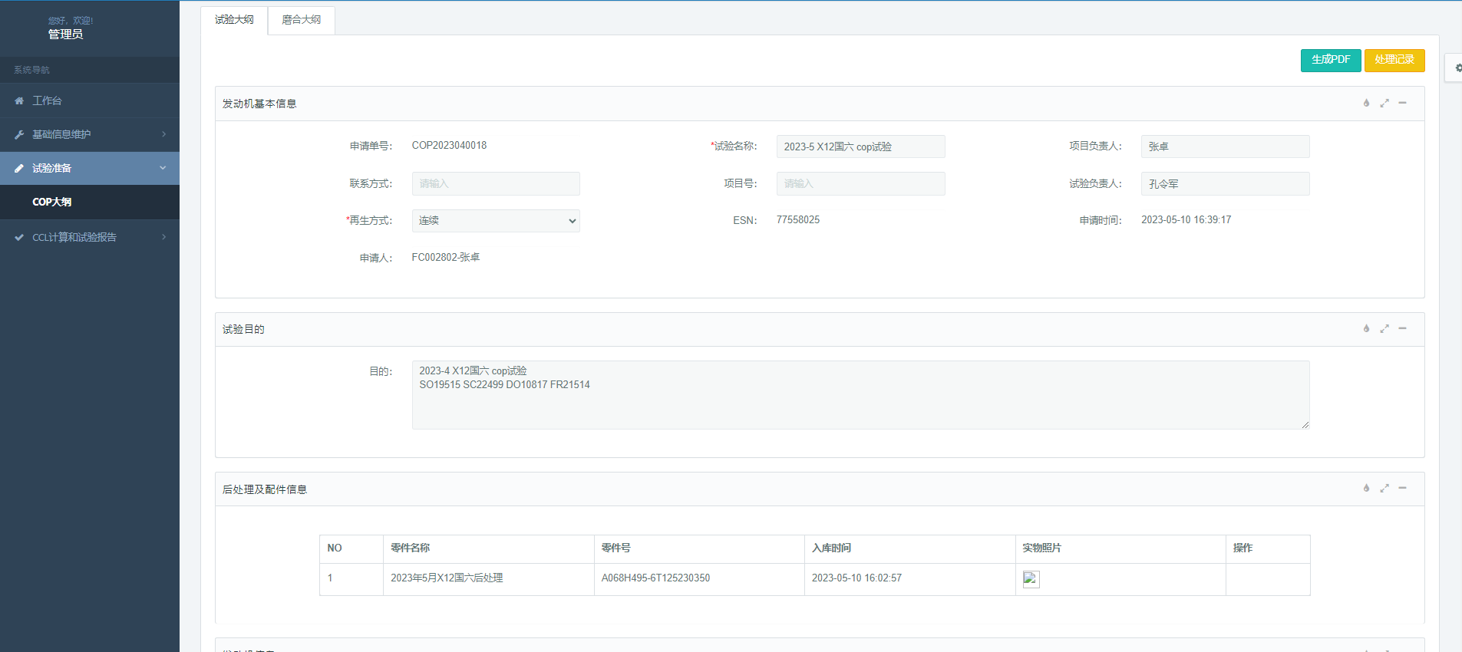The height and width of the screenshot is (652, 1462).
Task: Switch to the 试验大纲 tab
Action: click(x=234, y=20)
